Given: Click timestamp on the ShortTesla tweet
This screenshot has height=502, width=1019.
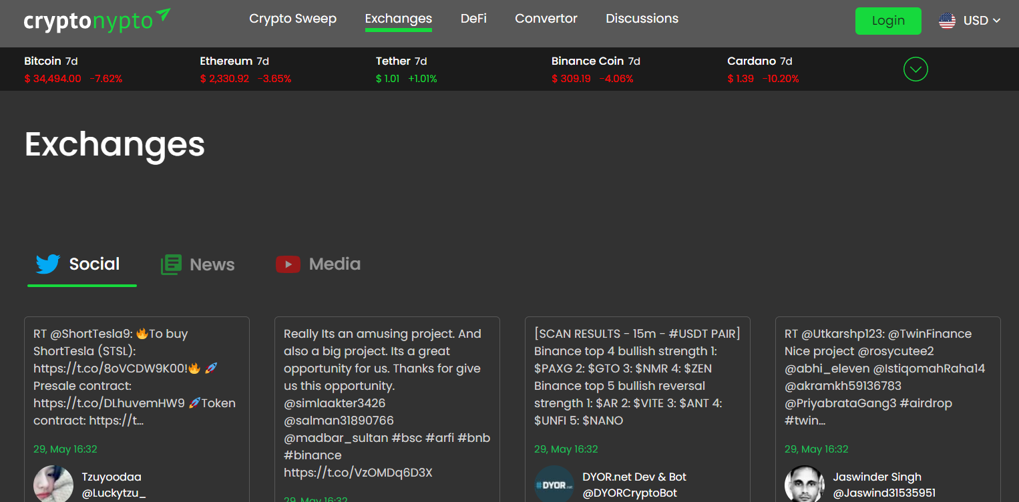Looking at the screenshot, I should point(65,449).
